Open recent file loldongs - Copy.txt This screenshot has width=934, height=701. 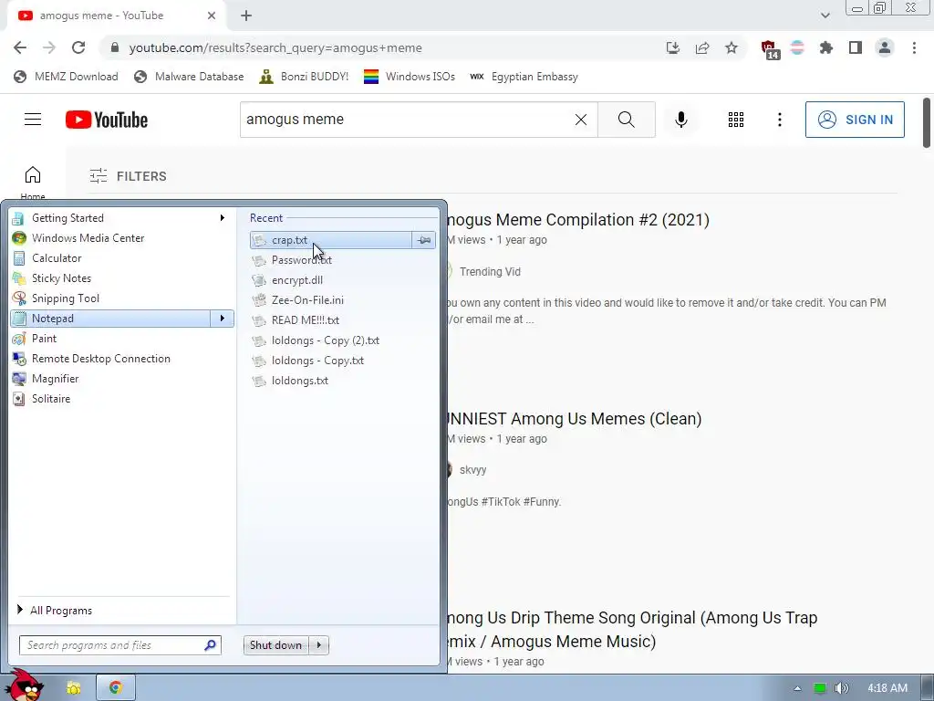click(343, 360)
